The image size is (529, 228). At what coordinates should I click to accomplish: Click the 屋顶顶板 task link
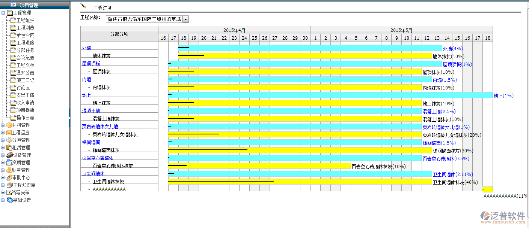click(x=91, y=64)
